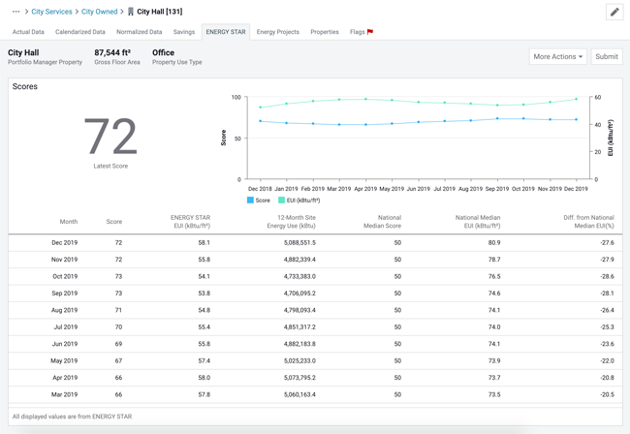The image size is (630, 434).
Task: Open the More Actions dropdown
Action: pyautogui.click(x=557, y=56)
